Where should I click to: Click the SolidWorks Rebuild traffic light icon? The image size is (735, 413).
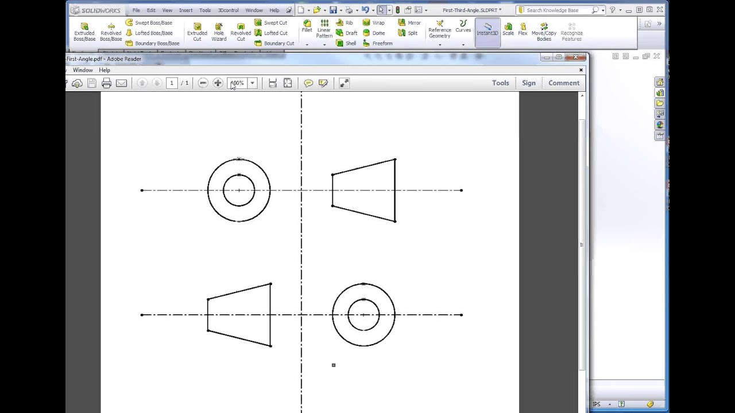click(397, 10)
